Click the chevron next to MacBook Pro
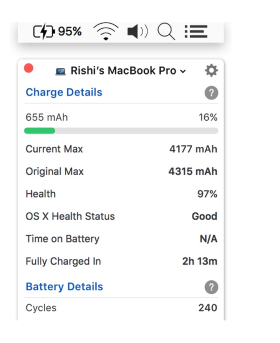Screen dimensions: 280x343 click(183, 71)
